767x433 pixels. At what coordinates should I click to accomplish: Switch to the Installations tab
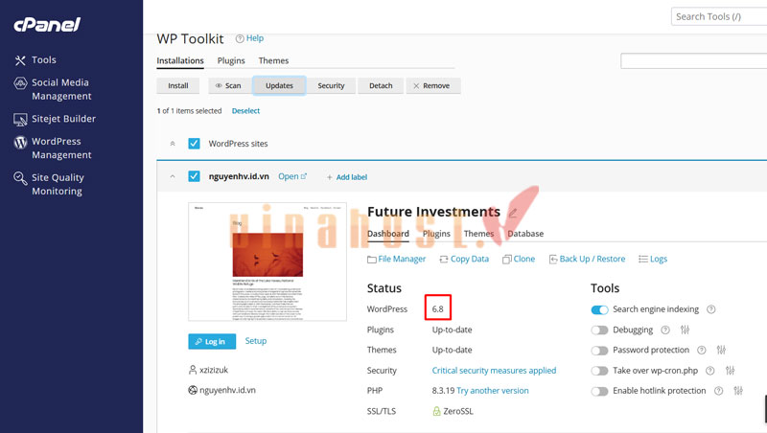pyautogui.click(x=180, y=60)
